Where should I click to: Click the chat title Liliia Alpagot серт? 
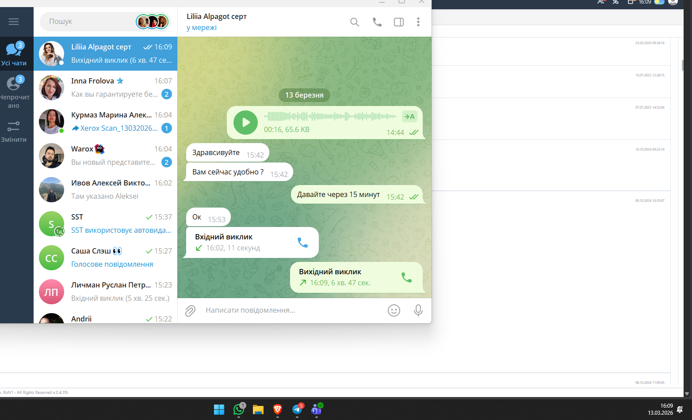coord(217,16)
